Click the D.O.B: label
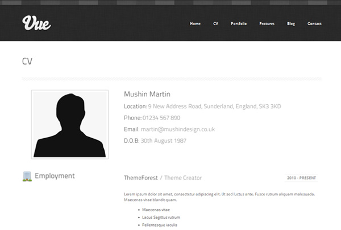The image size is (341, 230). point(132,140)
